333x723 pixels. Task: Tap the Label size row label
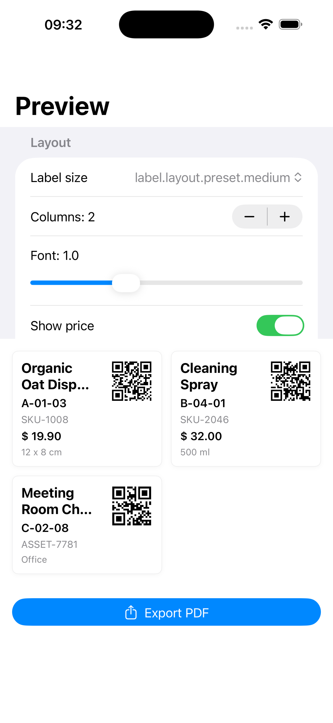tap(59, 178)
